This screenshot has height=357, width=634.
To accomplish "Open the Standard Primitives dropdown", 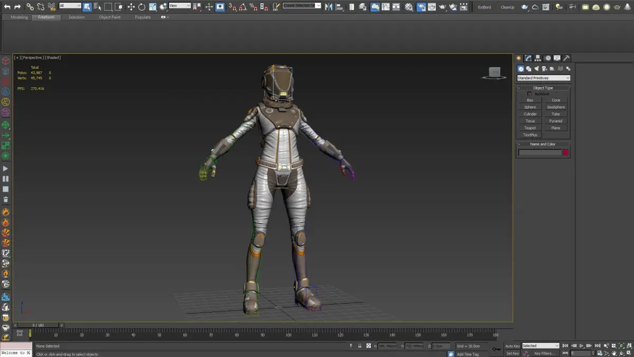I will 543,78.
